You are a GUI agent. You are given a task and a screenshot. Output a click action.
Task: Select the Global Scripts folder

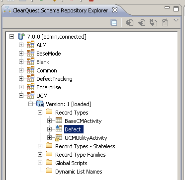pyautogui.click(x=71, y=163)
